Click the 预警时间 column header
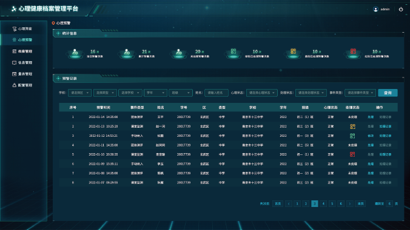Viewport: 410px width, 230px height. 103,108
